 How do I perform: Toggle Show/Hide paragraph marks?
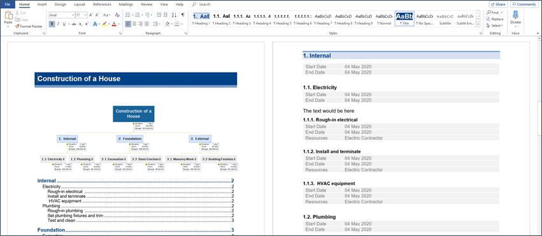pos(183,15)
